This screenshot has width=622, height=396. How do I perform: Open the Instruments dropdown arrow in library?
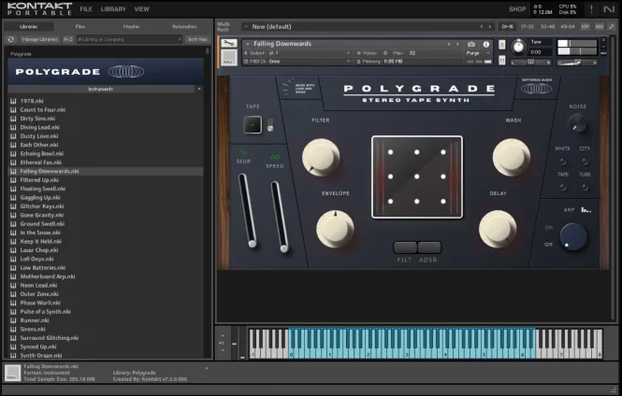click(x=199, y=89)
